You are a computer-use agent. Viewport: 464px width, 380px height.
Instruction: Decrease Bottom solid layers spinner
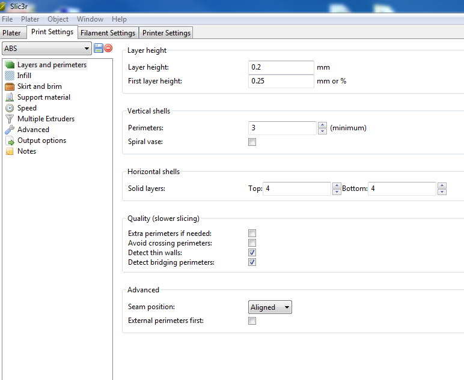tap(442, 192)
